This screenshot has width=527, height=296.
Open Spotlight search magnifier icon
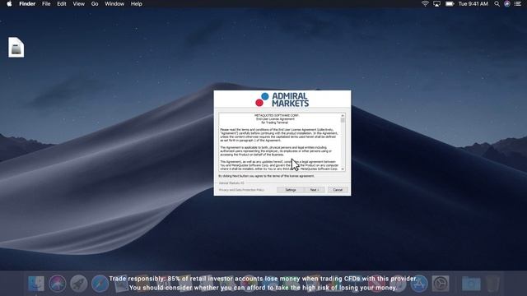click(497, 3)
